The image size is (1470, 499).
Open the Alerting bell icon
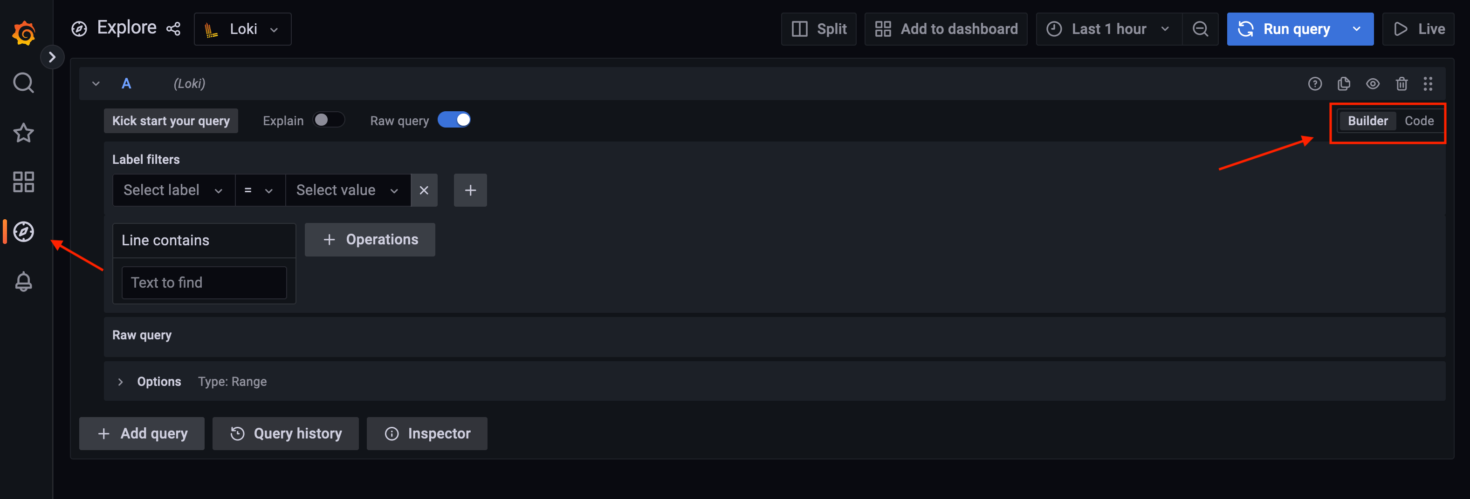[x=23, y=281]
